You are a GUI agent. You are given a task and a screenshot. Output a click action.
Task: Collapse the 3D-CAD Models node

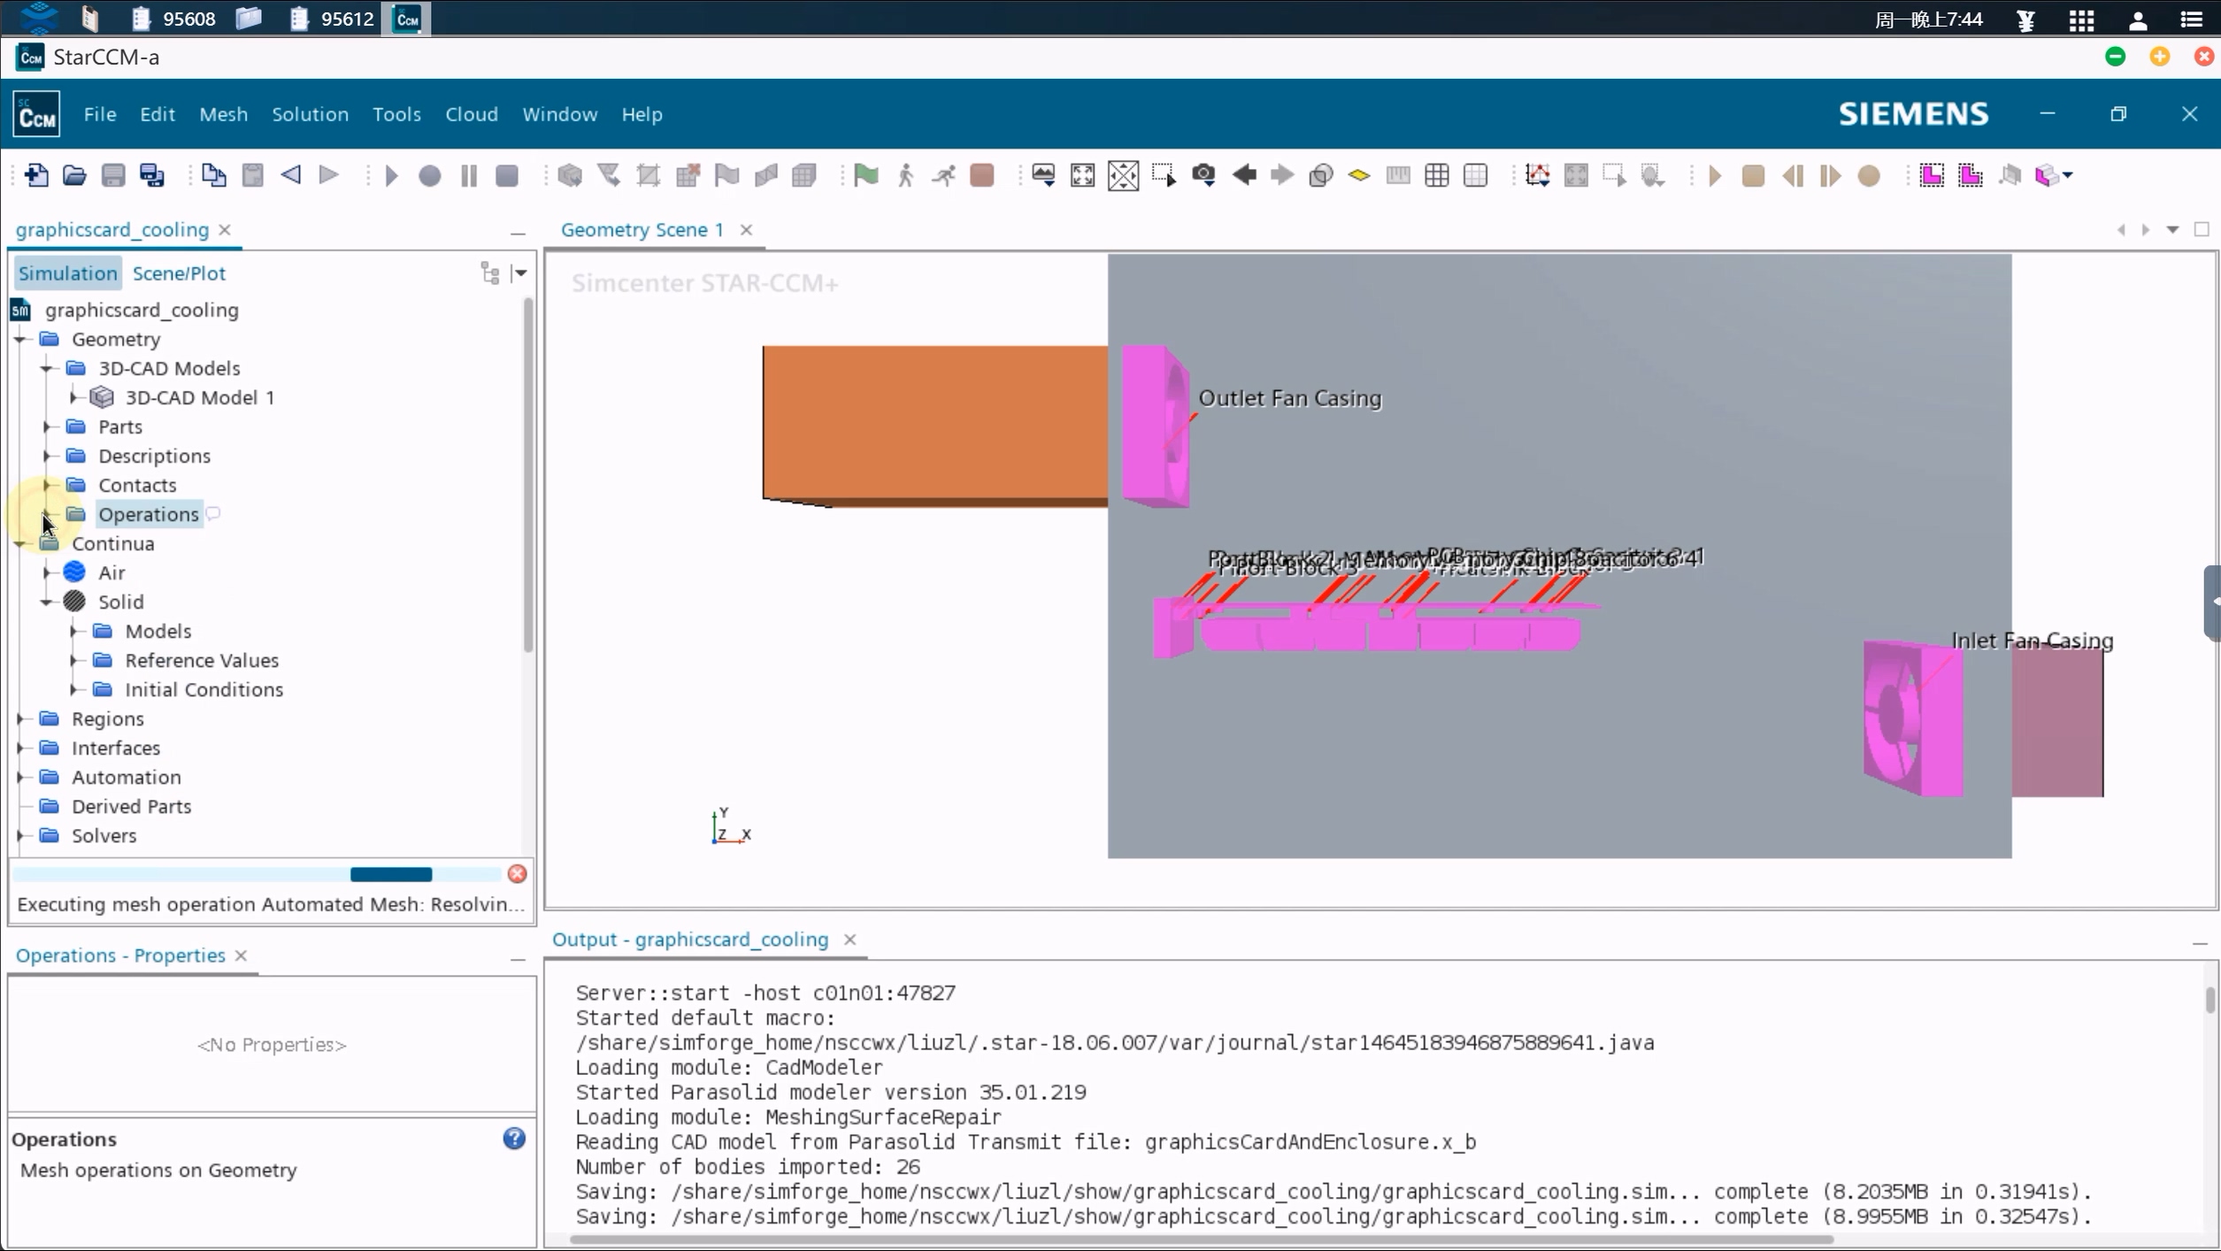click(47, 368)
